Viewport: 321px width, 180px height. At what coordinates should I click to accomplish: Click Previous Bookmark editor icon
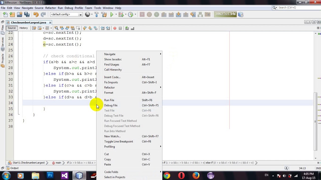[x=85, y=28]
